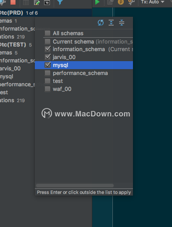The width and height of the screenshot is (172, 227).
Task: Check the performance_schema checkbox
Action: tap(47, 73)
